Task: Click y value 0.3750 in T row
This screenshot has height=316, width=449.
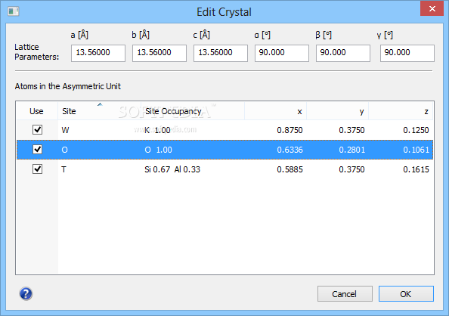Action: pyautogui.click(x=352, y=169)
